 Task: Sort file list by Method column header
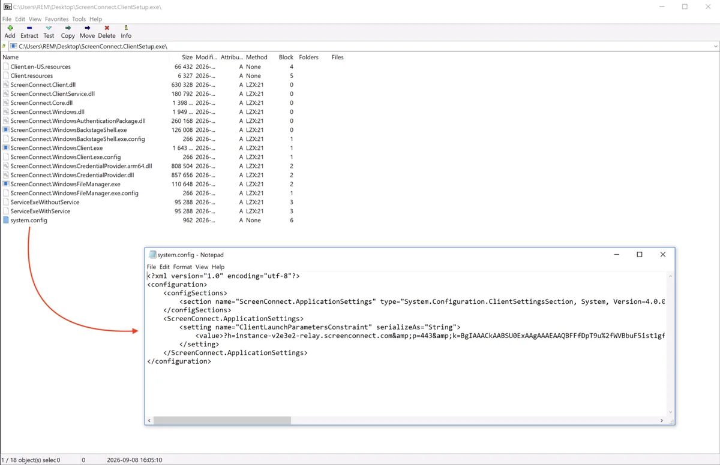point(257,58)
